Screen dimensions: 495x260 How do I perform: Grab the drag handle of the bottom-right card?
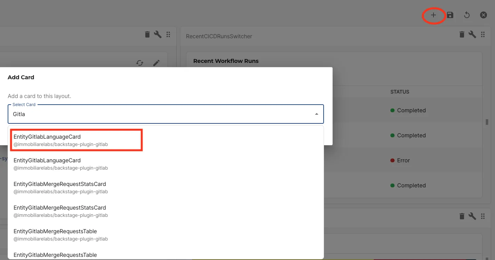tap(483, 216)
